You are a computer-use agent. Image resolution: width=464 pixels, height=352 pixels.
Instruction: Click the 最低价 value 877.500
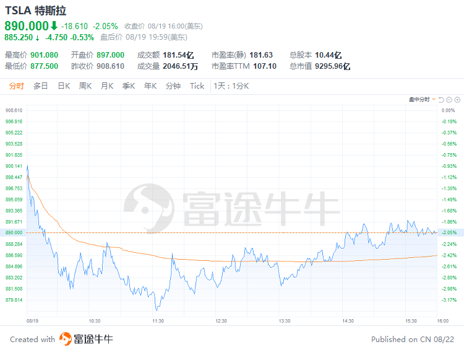coord(45,66)
